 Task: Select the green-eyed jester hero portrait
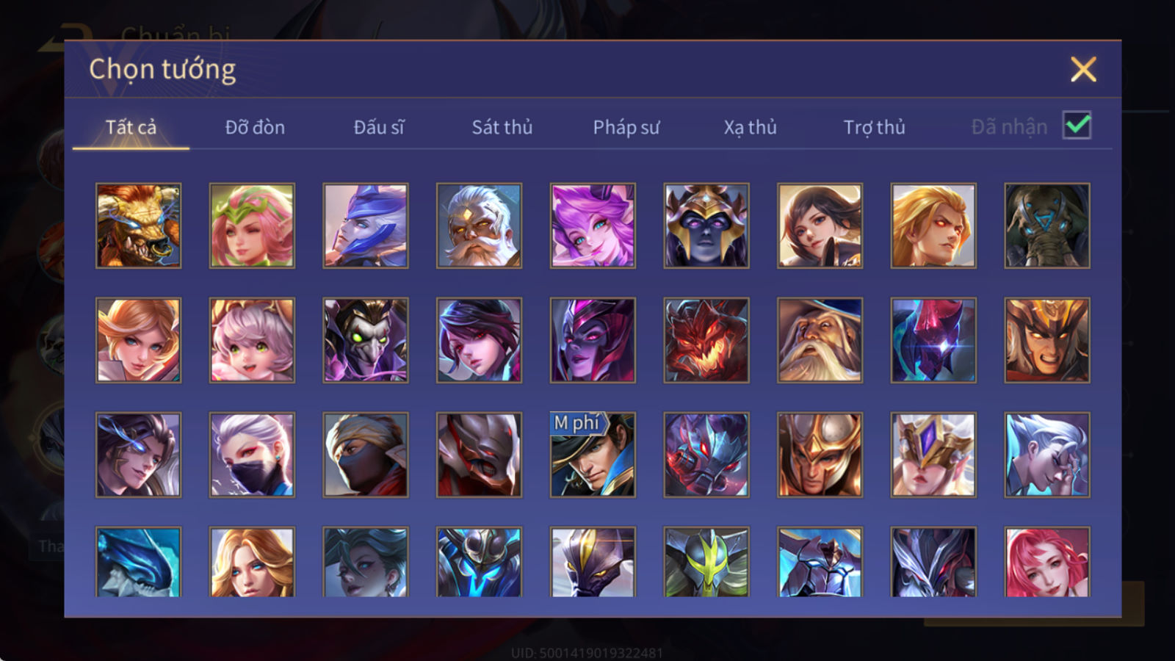(x=366, y=340)
